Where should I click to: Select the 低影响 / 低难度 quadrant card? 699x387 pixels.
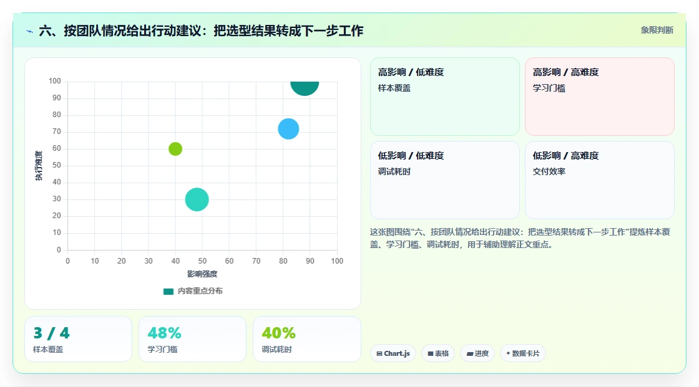click(445, 180)
